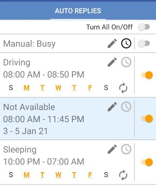Turn off the Not Available switch
156x187 pixels.
click(x=147, y=119)
